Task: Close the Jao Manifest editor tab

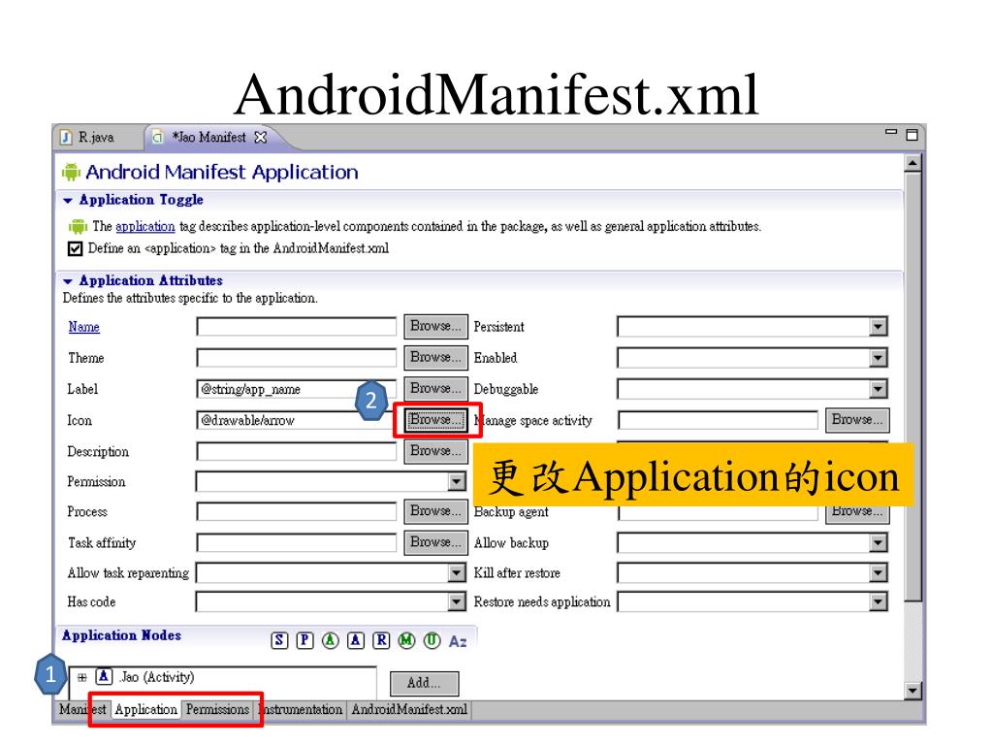Action: (260, 137)
